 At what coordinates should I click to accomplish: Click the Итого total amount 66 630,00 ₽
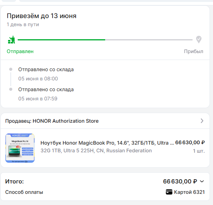pos(180,181)
